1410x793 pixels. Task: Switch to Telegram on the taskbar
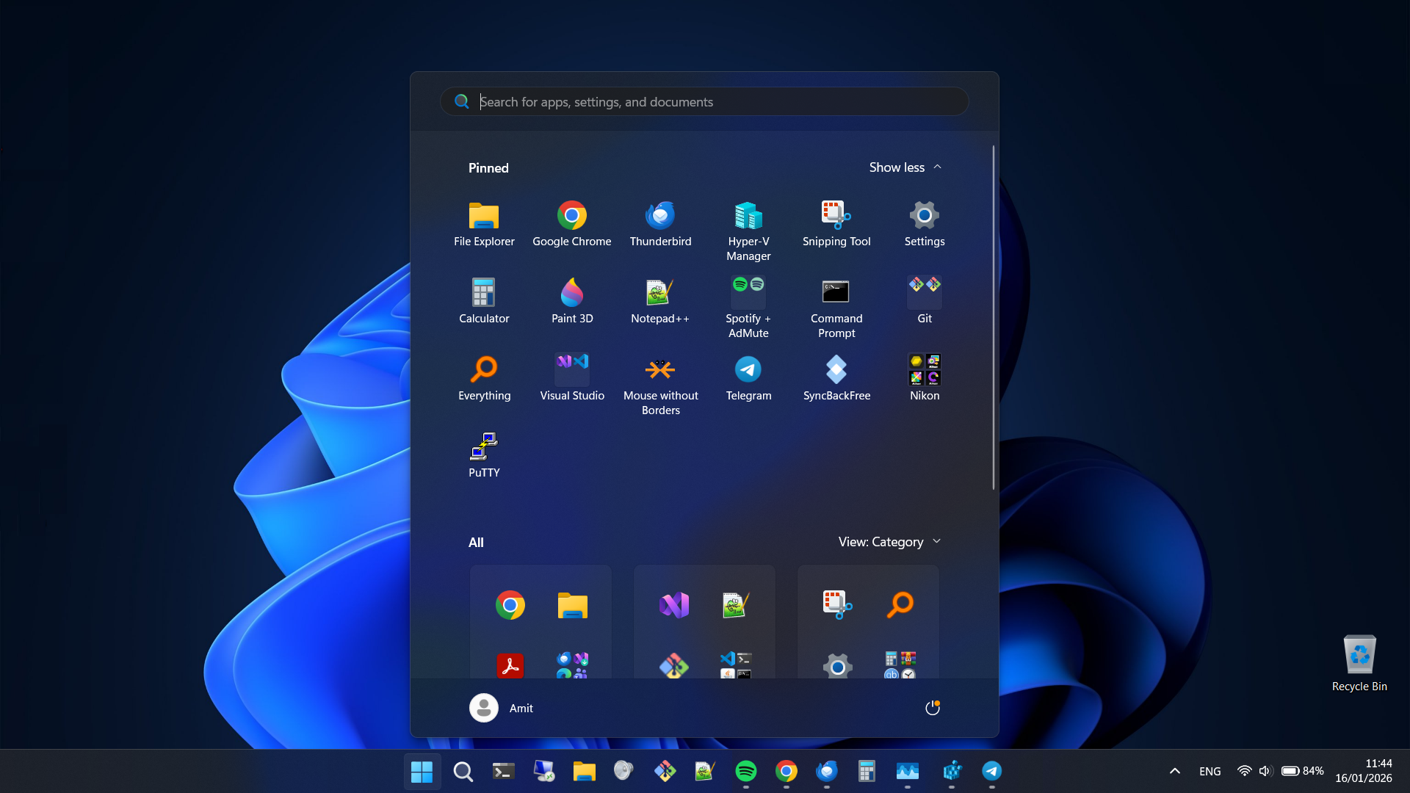tap(991, 771)
